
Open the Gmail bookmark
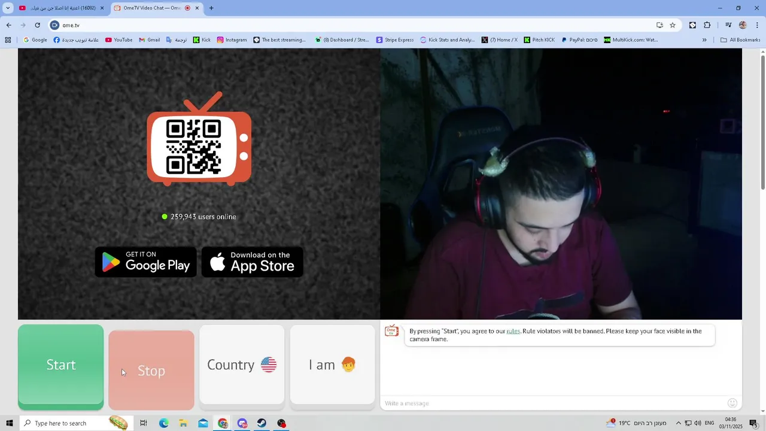click(149, 40)
